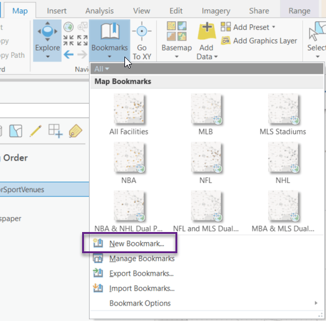Image resolution: width=326 pixels, height=321 pixels.
Task: Click the List By Labeling tag icon
Action: pyautogui.click(x=75, y=131)
